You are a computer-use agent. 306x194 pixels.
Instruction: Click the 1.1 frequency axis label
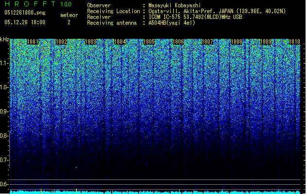click(4, 63)
